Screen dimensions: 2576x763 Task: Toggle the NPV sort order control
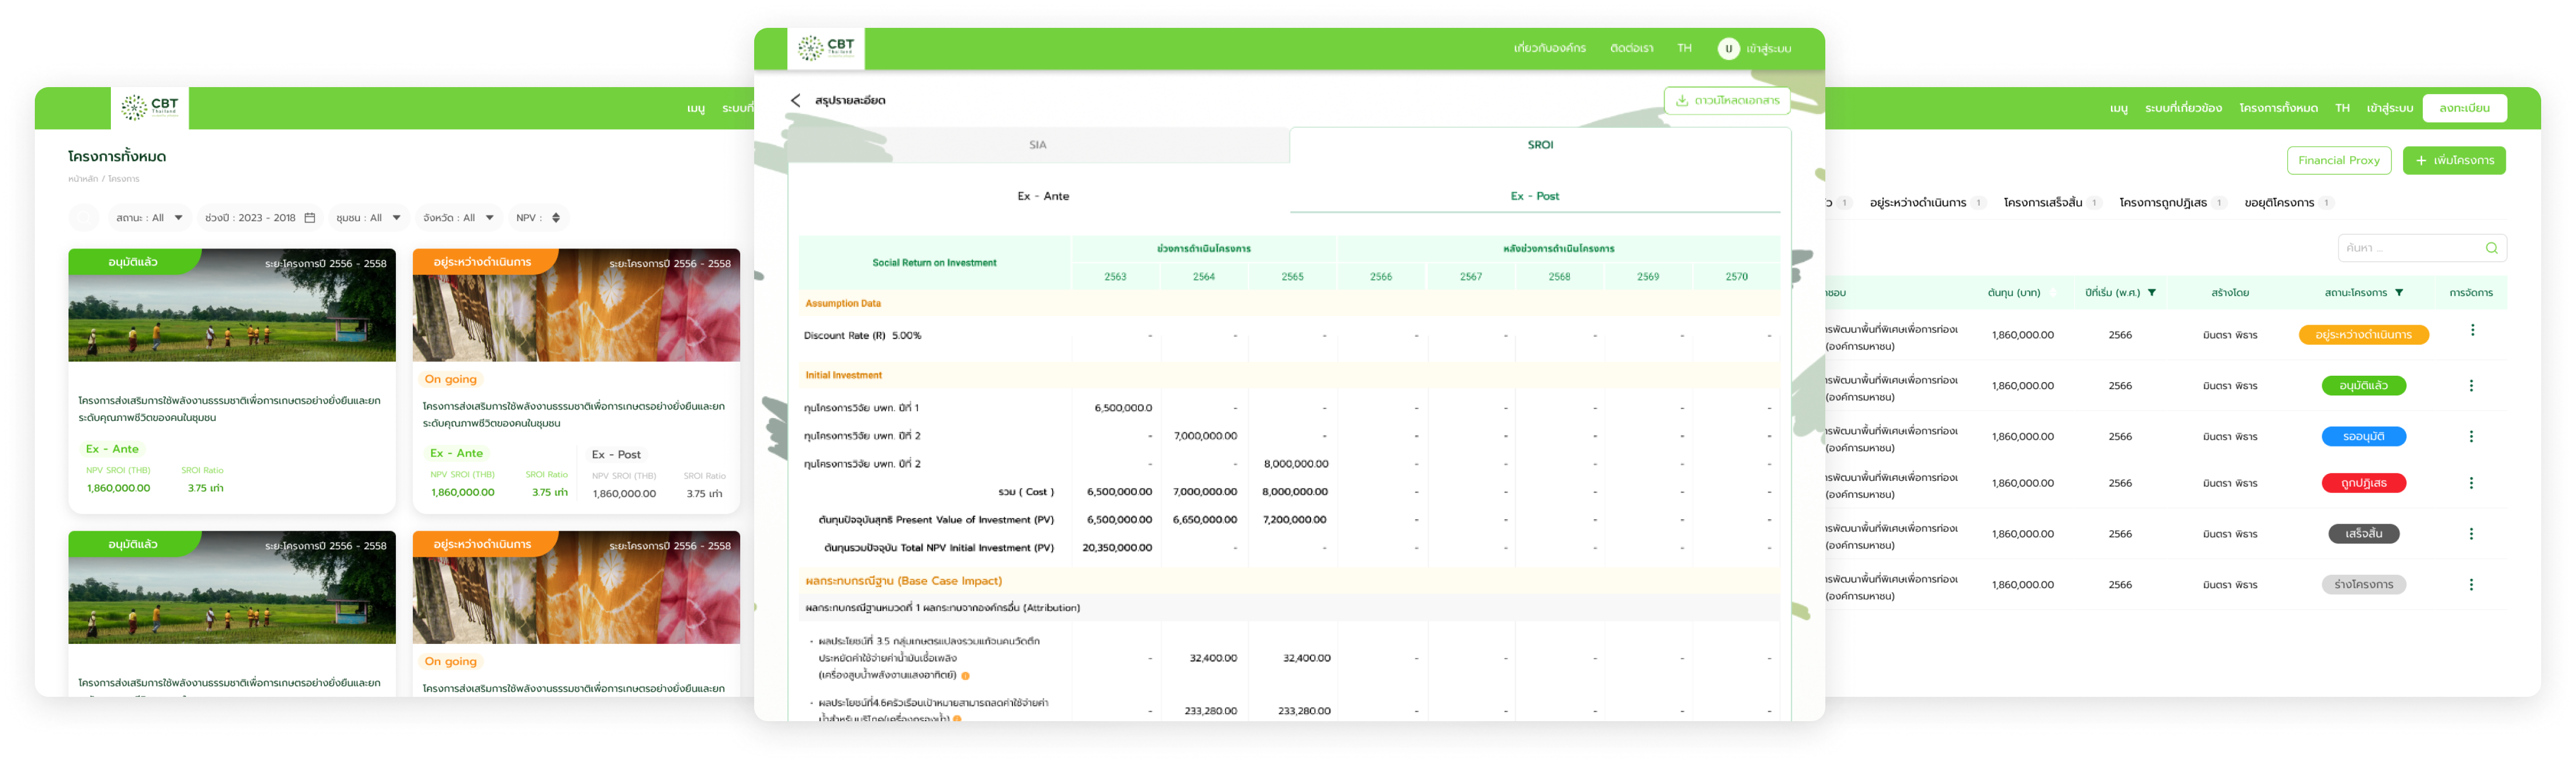[556, 218]
